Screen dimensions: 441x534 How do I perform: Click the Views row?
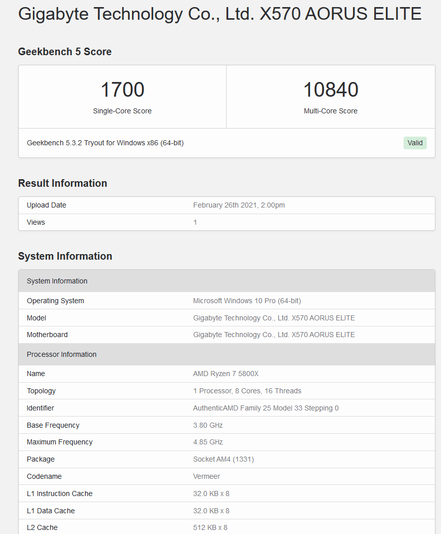(x=227, y=222)
